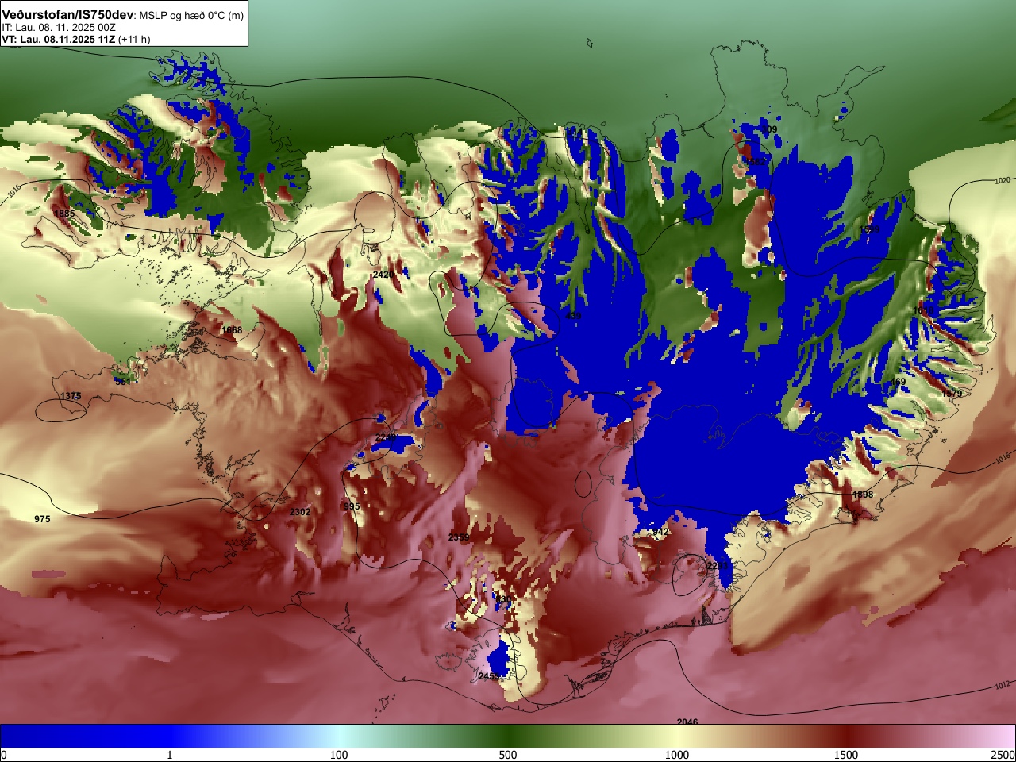Click map value label '1885'

point(64,214)
